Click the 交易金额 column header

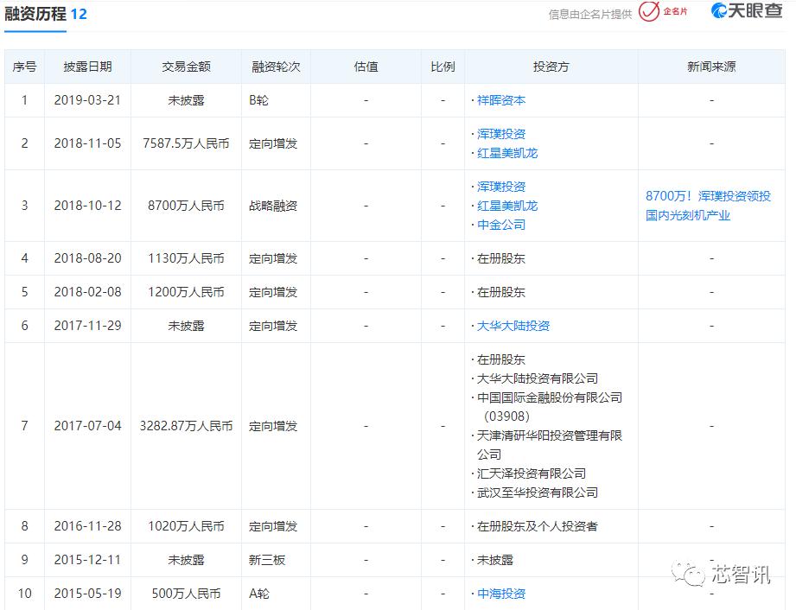click(186, 67)
